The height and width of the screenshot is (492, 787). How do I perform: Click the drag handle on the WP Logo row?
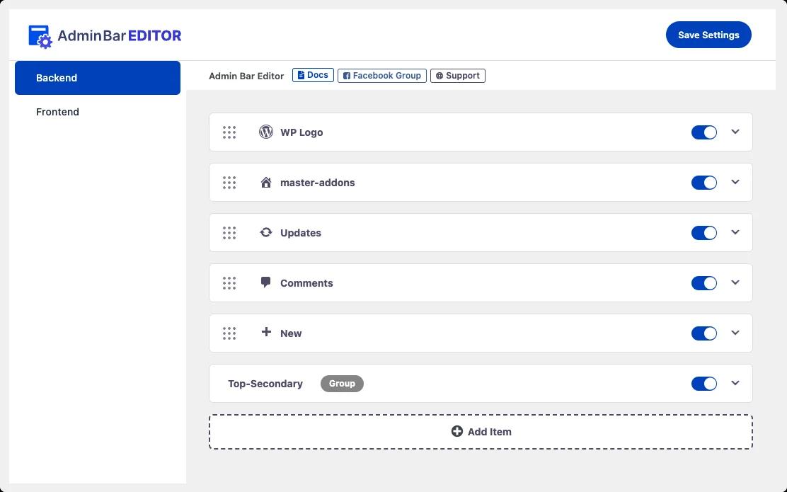[x=229, y=132]
